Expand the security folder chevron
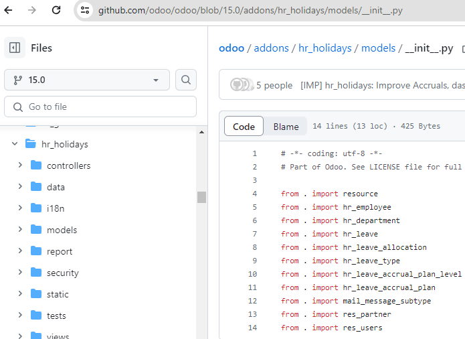The height and width of the screenshot is (339, 465). 20,272
